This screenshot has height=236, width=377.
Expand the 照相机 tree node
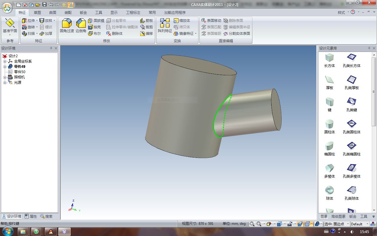[5, 77]
